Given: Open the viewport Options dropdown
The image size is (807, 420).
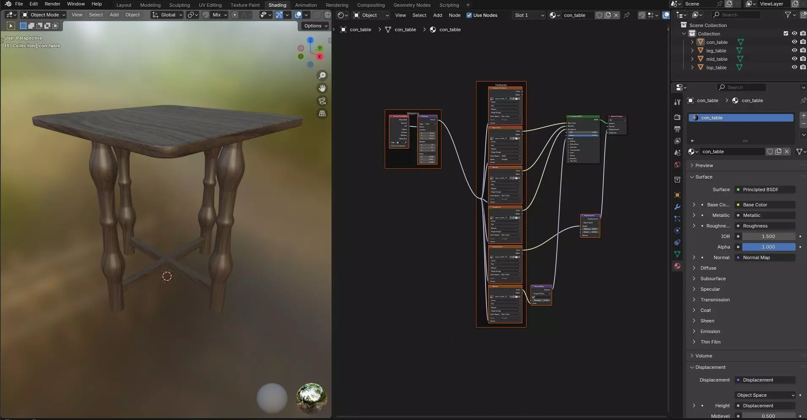Looking at the screenshot, I should click(x=316, y=26).
